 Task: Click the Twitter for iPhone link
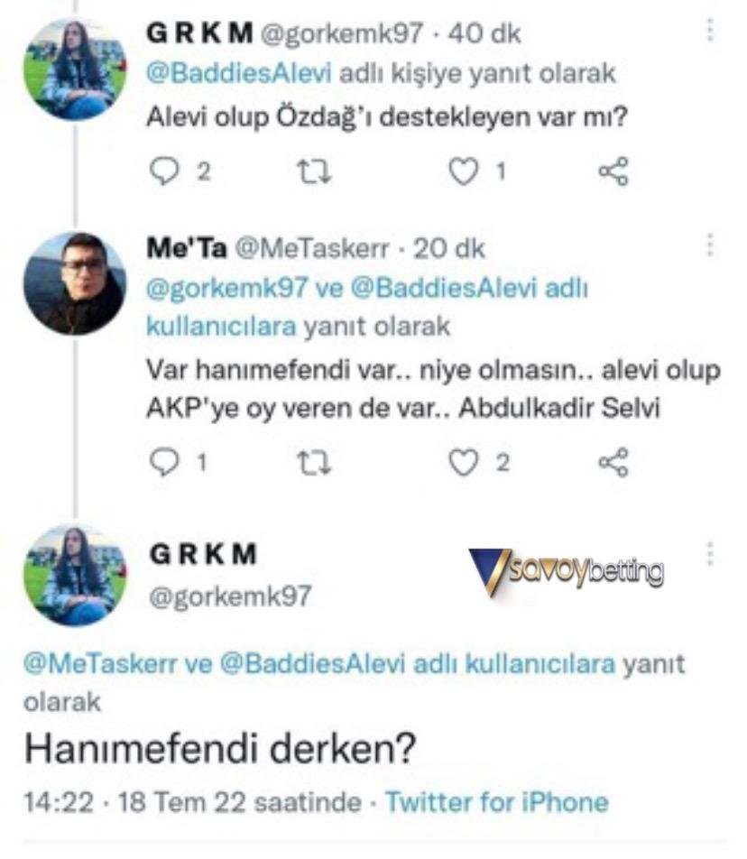click(497, 801)
